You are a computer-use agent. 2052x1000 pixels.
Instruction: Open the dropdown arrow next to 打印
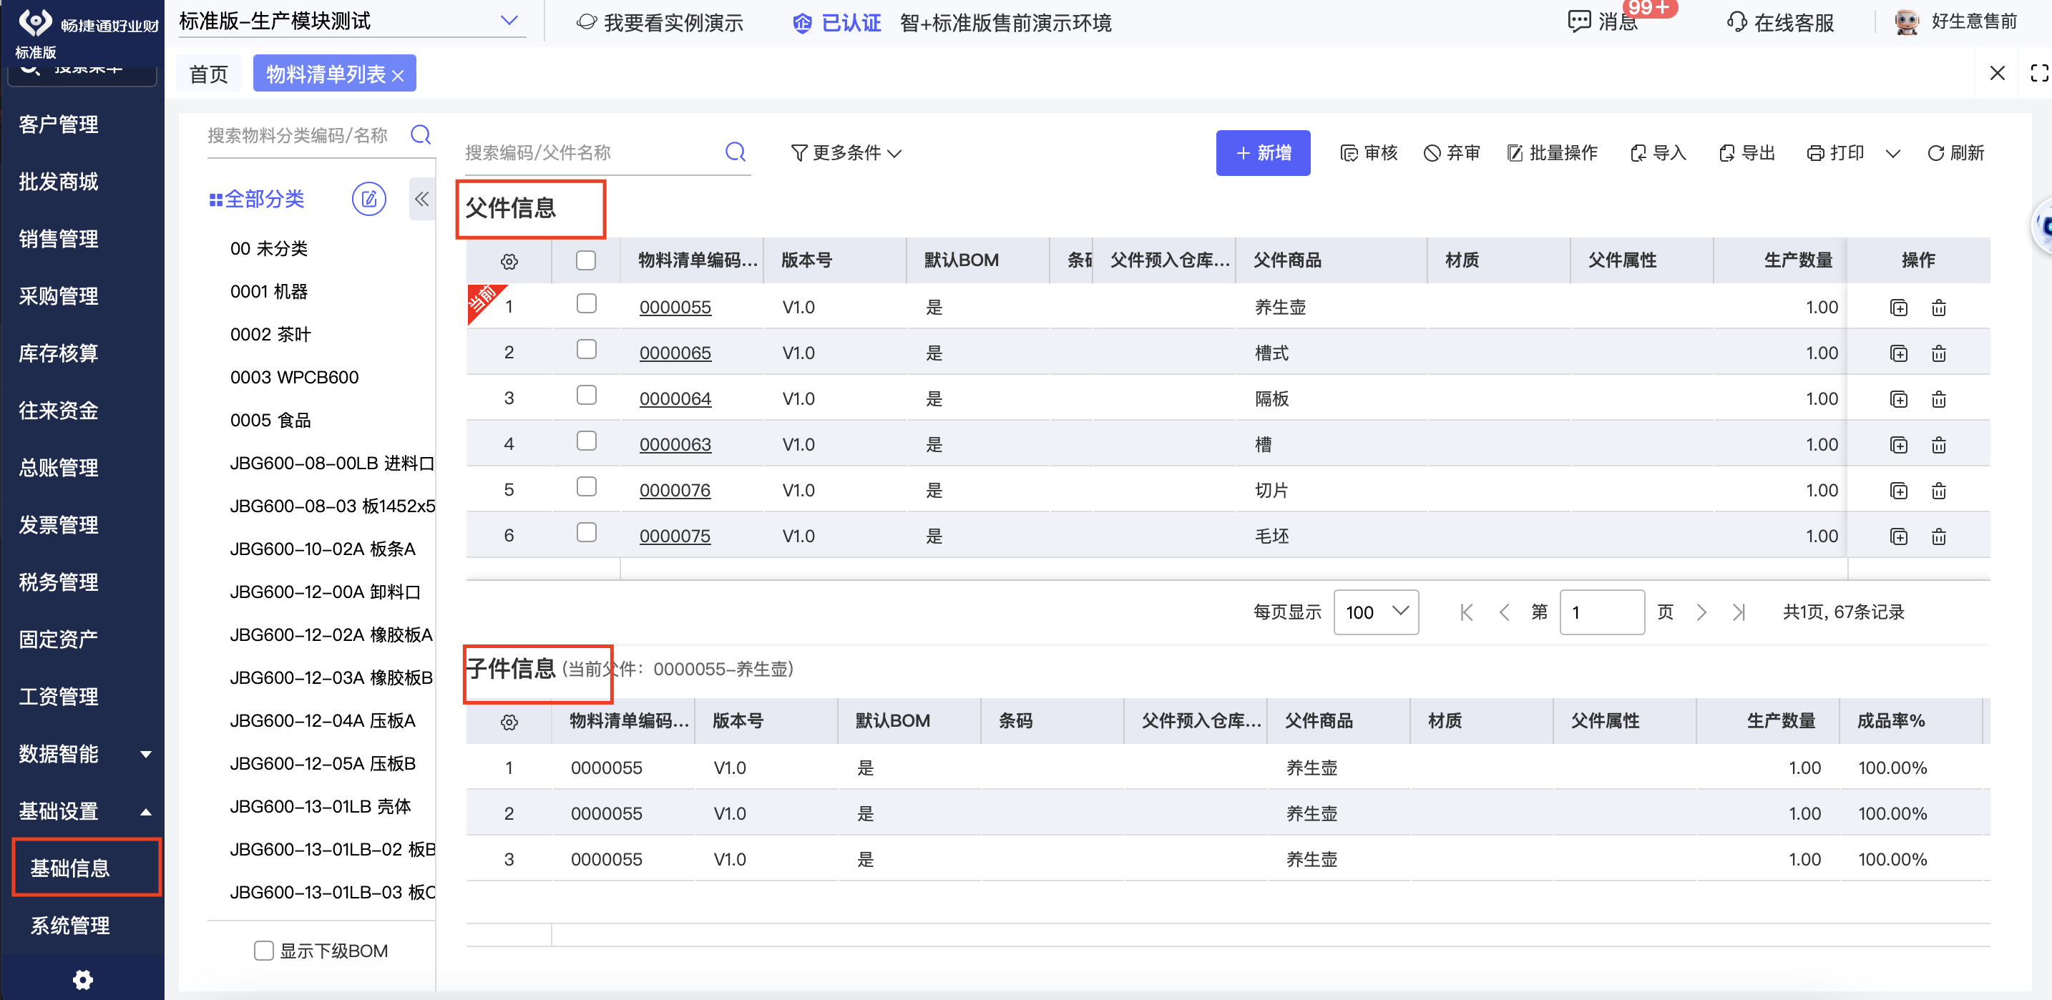[1892, 153]
